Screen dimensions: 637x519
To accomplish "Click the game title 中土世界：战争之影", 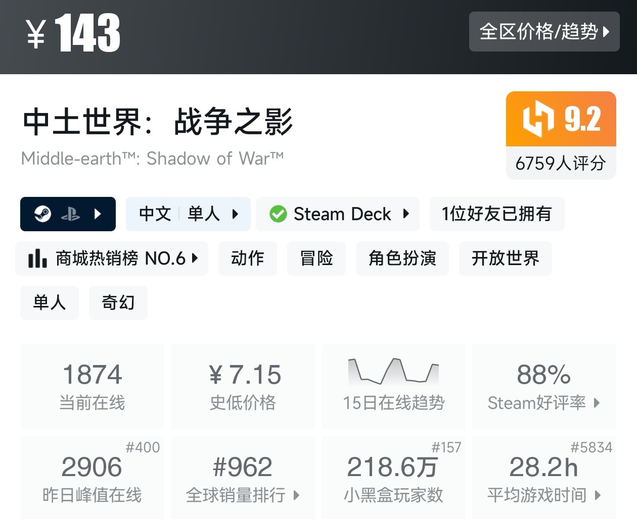I will pyautogui.click(x=158, y=122).
